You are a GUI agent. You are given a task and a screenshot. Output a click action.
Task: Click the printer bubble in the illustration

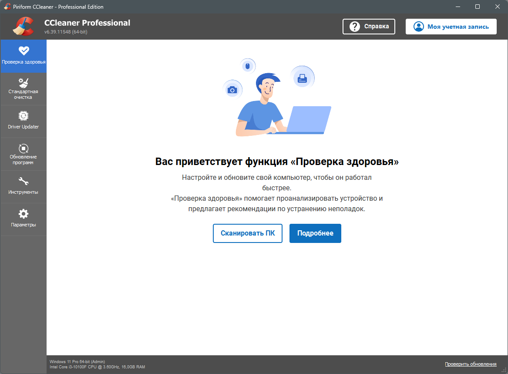tap(302, 78)
